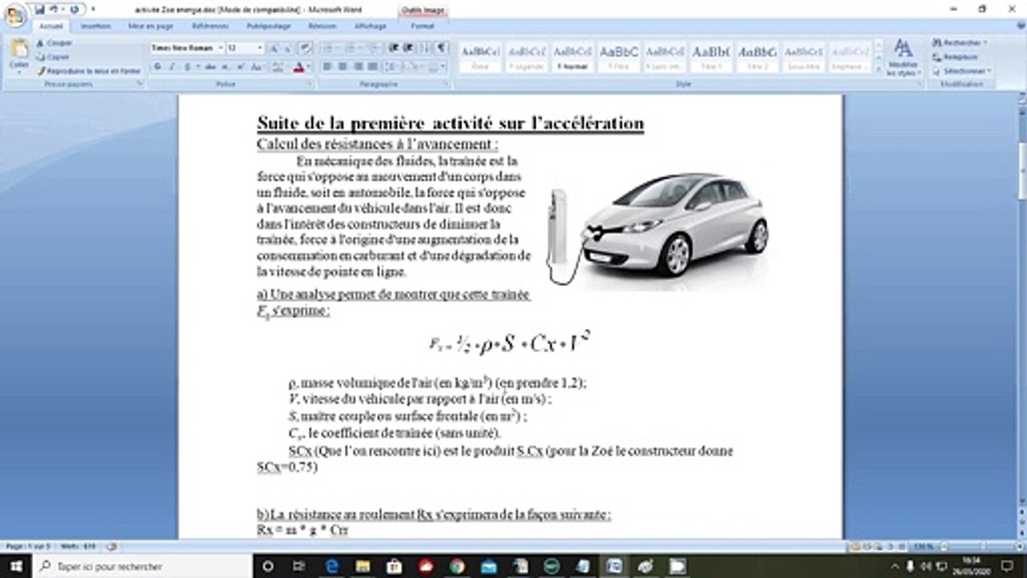
Task: Increase the paragraph indent
Action: [x=408, y=48]
